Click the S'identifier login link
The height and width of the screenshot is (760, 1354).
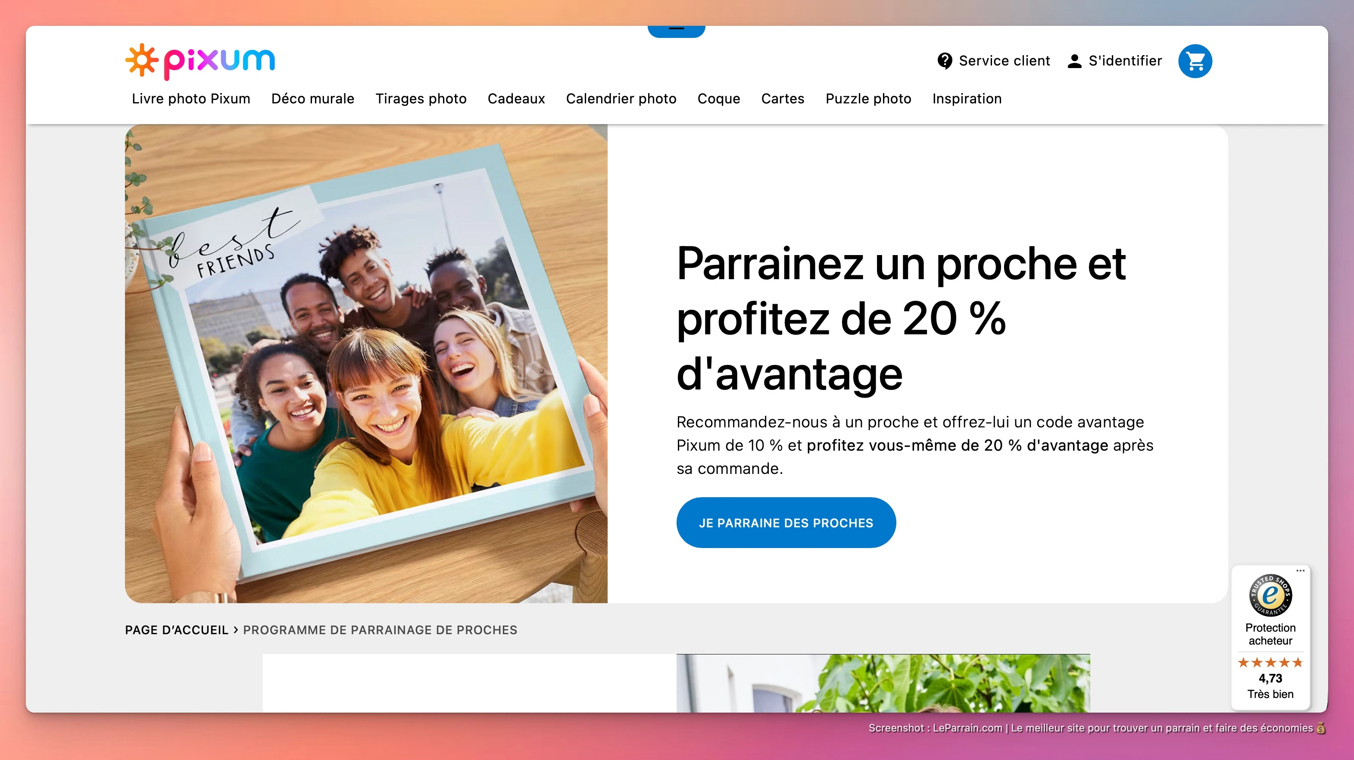1125,61
